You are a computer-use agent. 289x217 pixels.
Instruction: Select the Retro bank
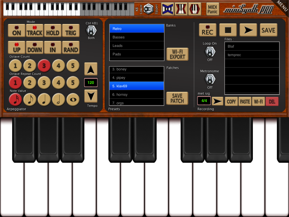[137, 29]
